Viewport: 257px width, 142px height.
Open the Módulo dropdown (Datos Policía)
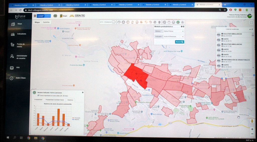173,31
